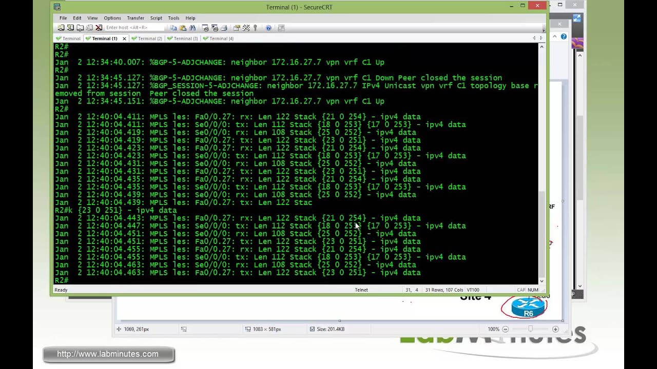Click the 'NUM' indicator in status bar
Image resolution: width=657 pixels, height=369 pixels.
coord(533,290)
